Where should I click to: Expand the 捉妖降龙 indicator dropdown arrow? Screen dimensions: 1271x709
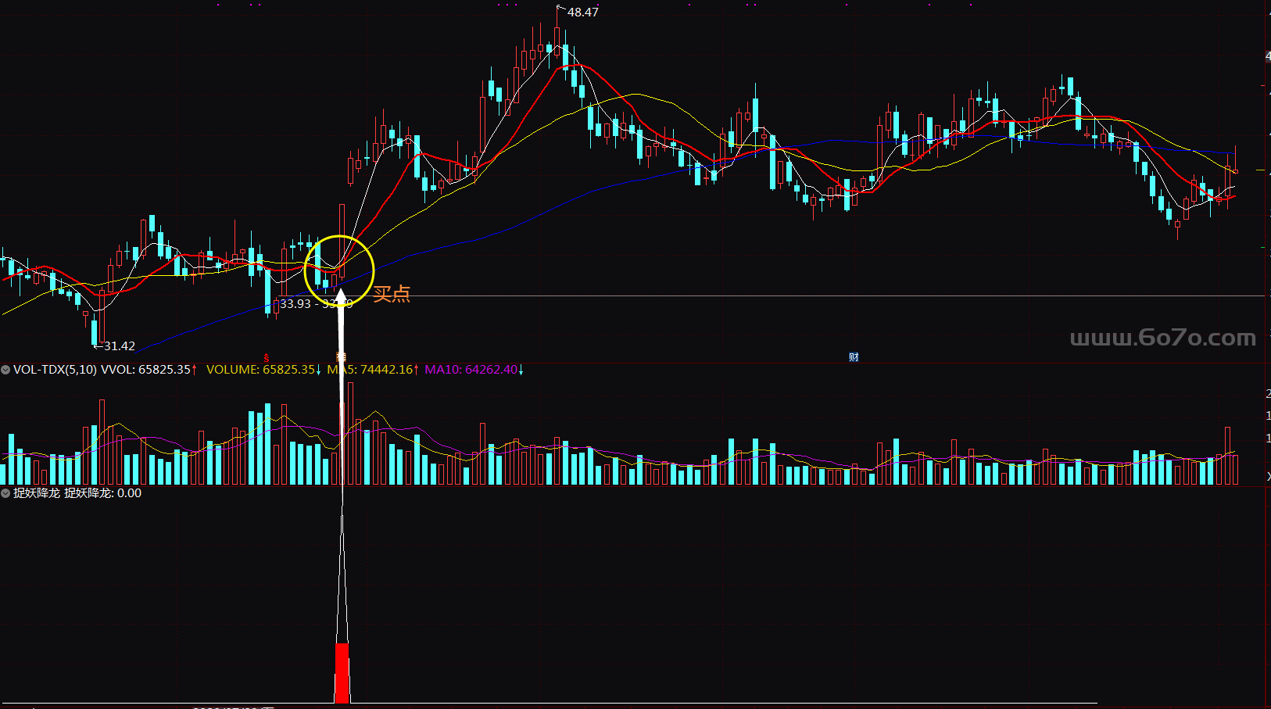5,493
